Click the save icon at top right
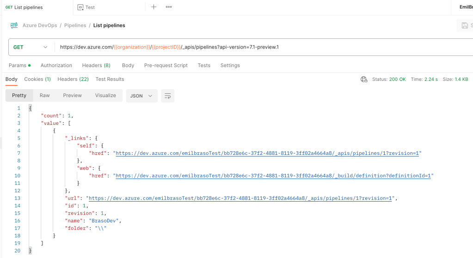 click(464, 25)
